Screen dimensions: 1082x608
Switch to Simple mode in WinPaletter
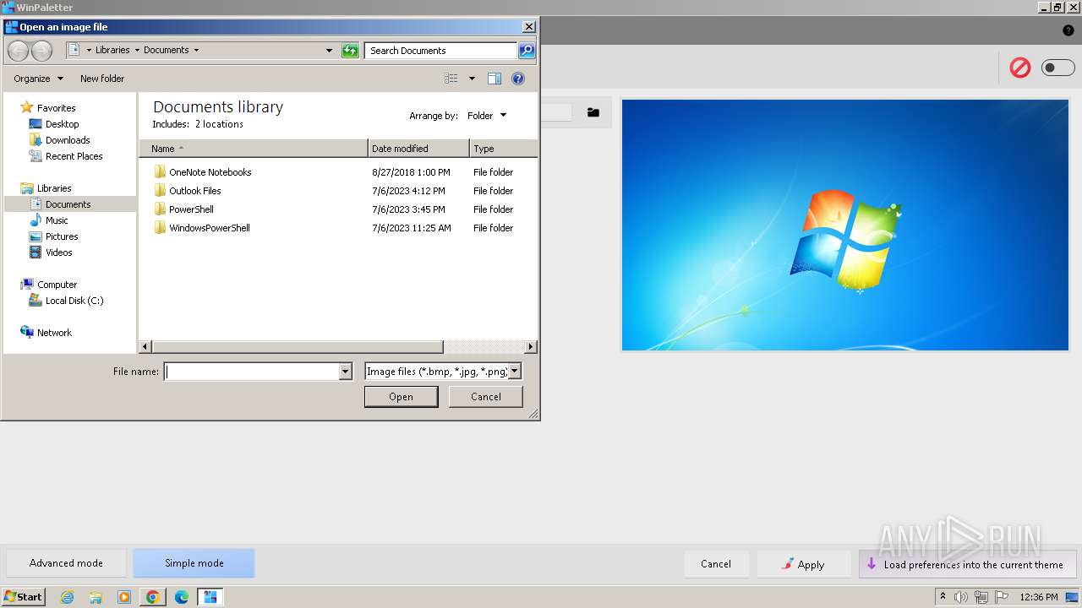point(194,563)
